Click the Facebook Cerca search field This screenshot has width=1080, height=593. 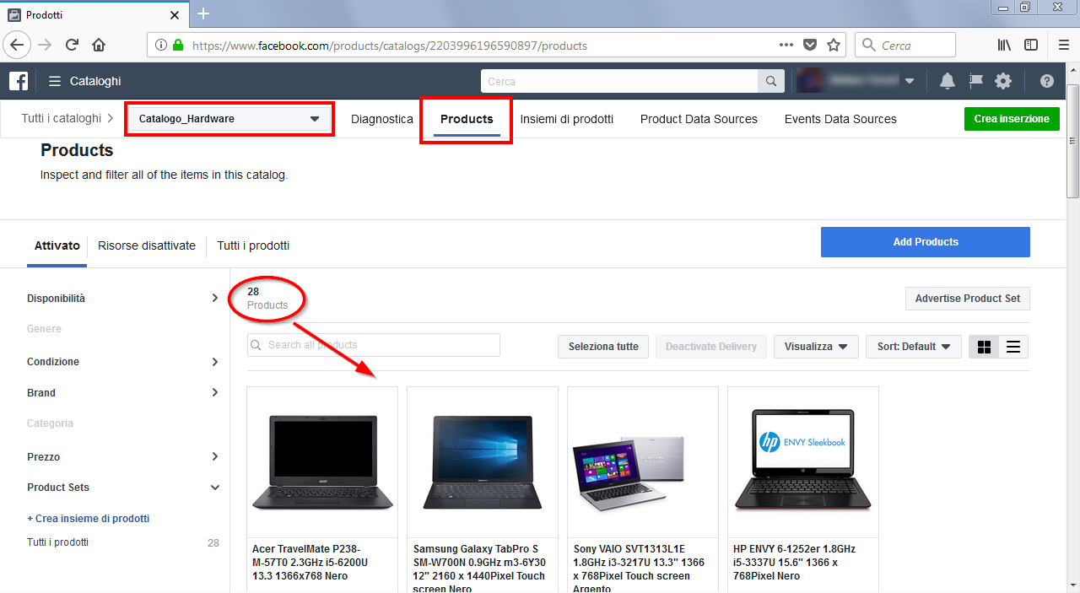[x=619, y=81]
